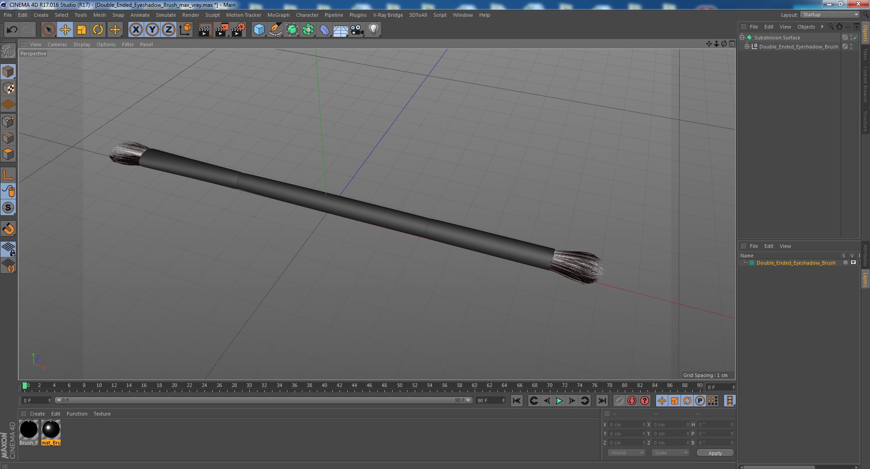
Task: Click the magnet icon in the left toolbar
Action: coord(8,229)
